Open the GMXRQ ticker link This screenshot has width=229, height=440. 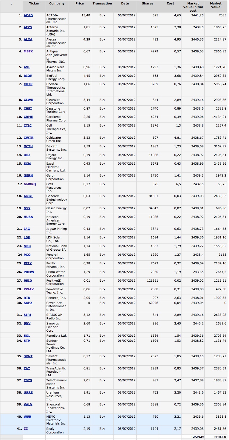pos(30,184)
